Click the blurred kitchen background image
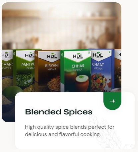This screenshot has height=152, width=138. (62, 26)
